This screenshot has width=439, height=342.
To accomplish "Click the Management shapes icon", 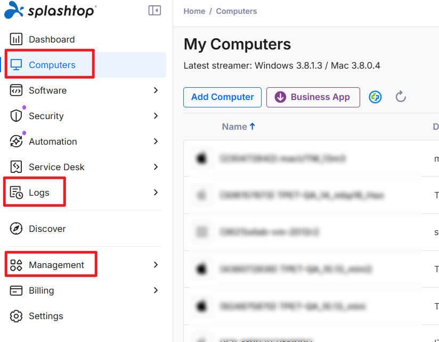I will (x=16, y=265).
